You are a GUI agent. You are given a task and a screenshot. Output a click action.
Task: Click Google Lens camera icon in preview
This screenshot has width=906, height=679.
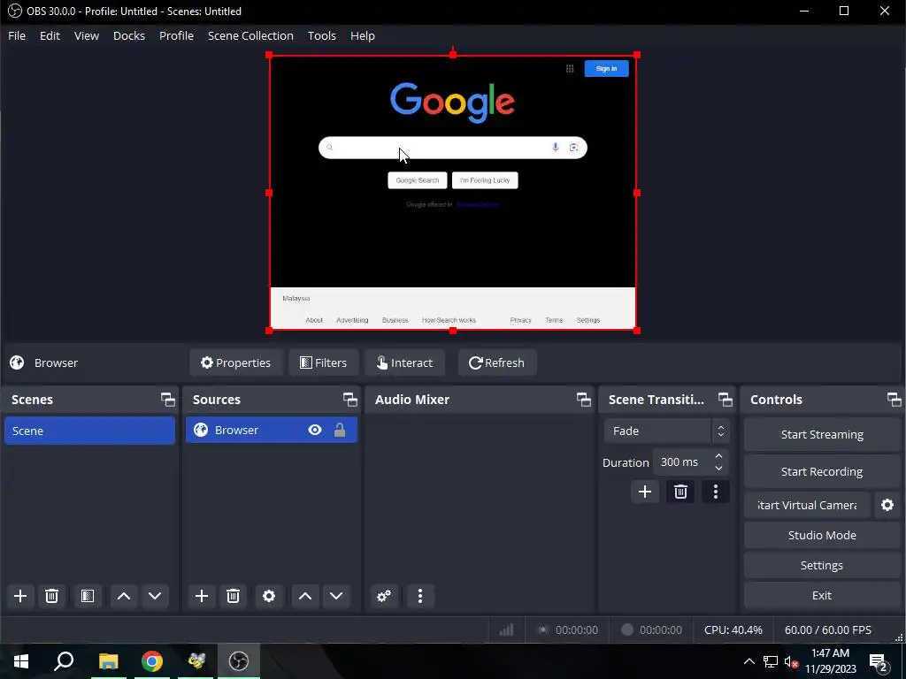573,148
